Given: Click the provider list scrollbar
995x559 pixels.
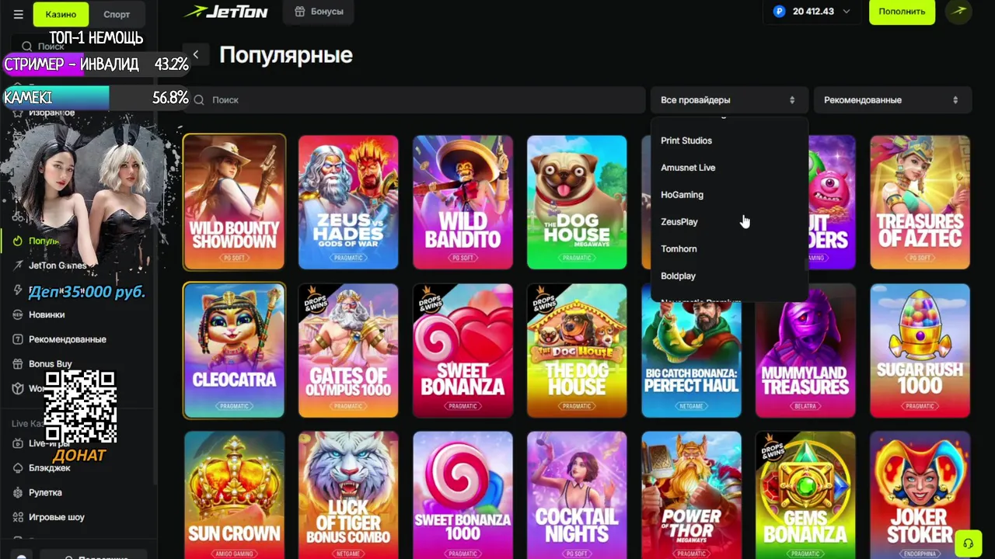Looking at the screenshot, I should tap(806, 265).
